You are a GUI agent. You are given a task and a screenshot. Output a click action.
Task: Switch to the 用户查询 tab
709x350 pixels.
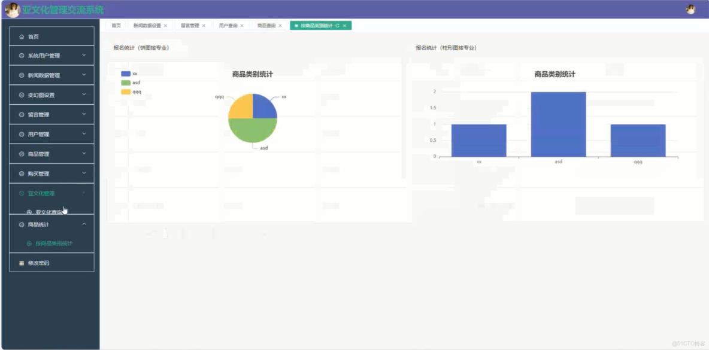click(228, 26)
